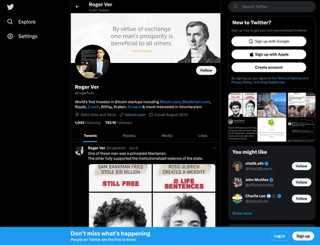Open Bitcoin.com link in the bio

[170, 102]
